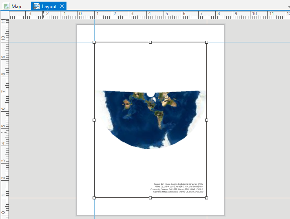Click the South America label on the map
The width and height of the screenshot is (290, 219).
[x=159, y=113]
